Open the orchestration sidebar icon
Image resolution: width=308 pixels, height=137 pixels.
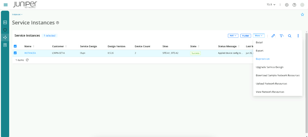click(5, 37)
